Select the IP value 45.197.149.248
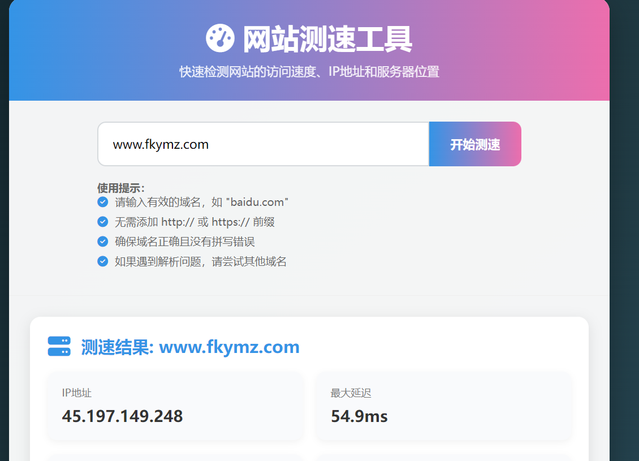Viewport: 639px width, 461px height. click(122, 416)
